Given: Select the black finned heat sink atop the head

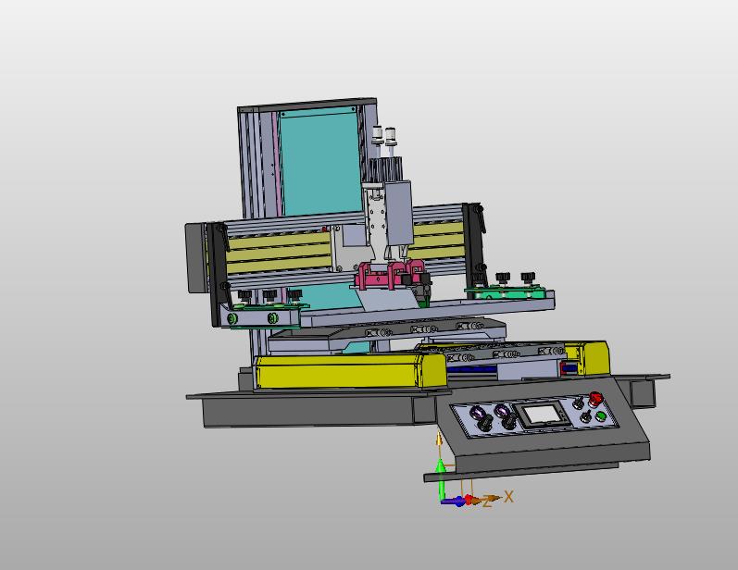Looking at the screenshot, I should [383, 170].
